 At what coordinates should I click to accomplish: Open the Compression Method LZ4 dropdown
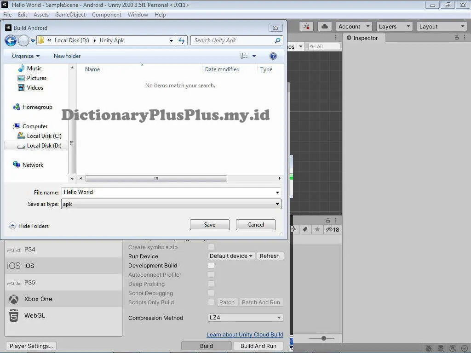246,318
